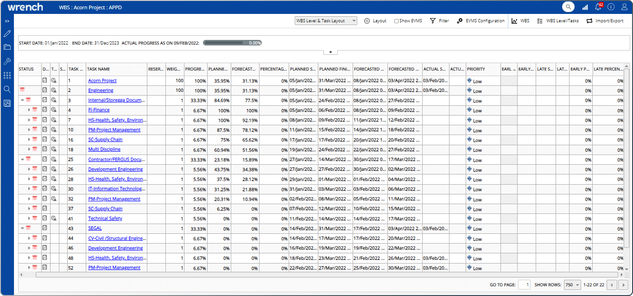Open Import/Export

pyautogui.click(x=605, y=21)
